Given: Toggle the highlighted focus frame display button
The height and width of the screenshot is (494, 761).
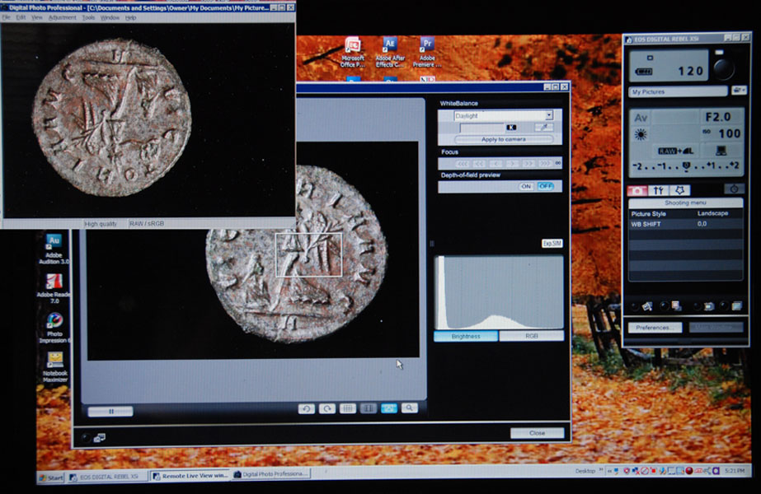Looking at the screenshot, I should tap(389, 408).
